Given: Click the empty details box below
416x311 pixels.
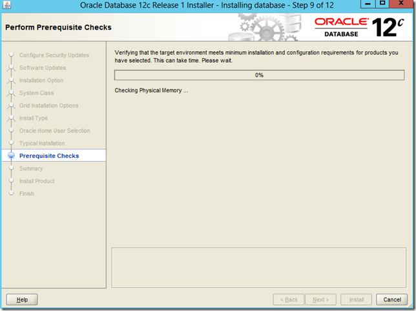Looking at the screenshot, I should [259, 268].
